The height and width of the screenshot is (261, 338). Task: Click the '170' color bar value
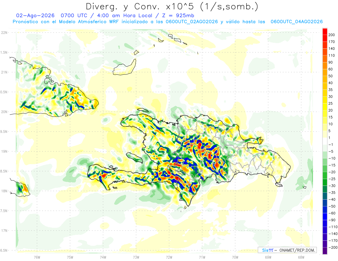click(332, 42)
